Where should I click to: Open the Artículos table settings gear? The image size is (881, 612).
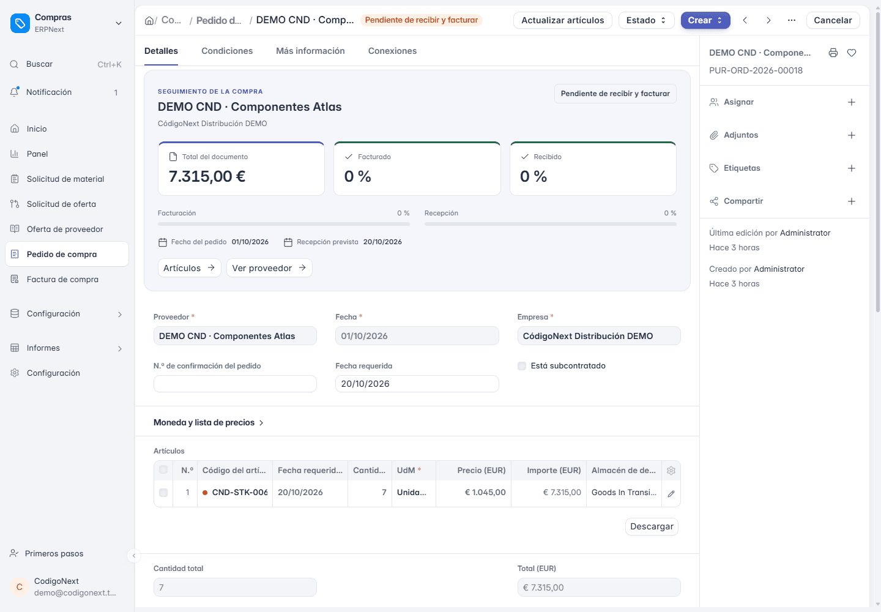[671, 471]
